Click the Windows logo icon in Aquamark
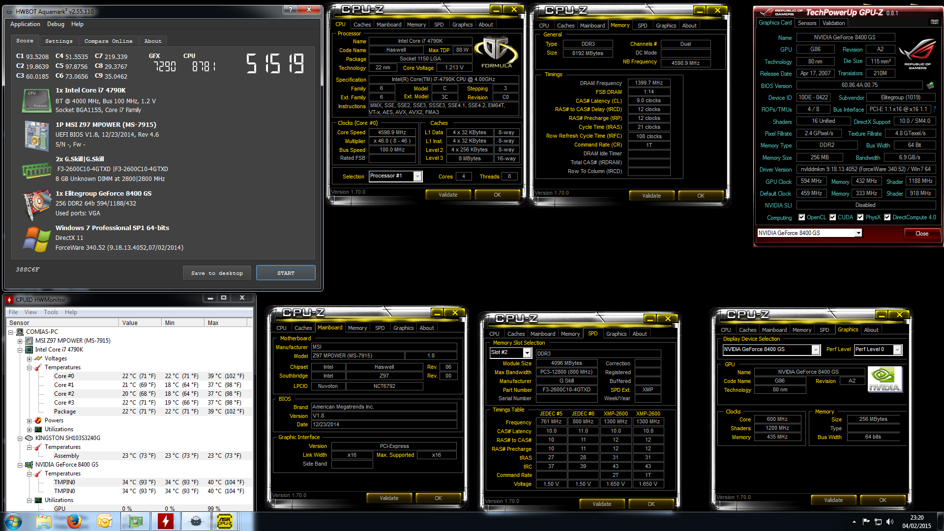Screen dimensions: 944x531 36,238
